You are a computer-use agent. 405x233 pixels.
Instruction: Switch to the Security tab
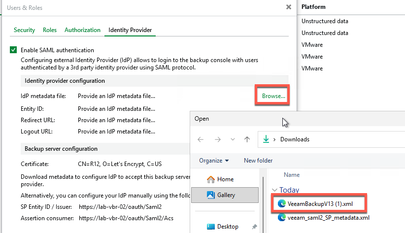pyautogui.click(x=24, y=30)
